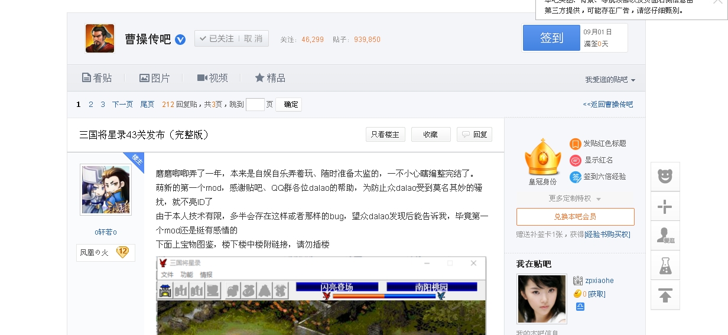Toggle the 已关注 followed status
The height and width of the screenshot is (335, 728).
[x=217, y=38]
